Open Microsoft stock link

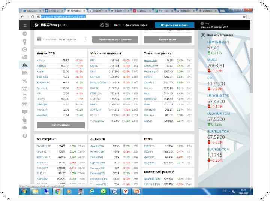[x=42, y=110]
